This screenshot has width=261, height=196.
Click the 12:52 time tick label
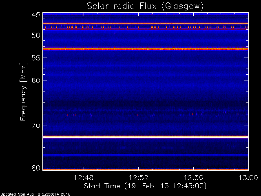click(x=139, y=178)
